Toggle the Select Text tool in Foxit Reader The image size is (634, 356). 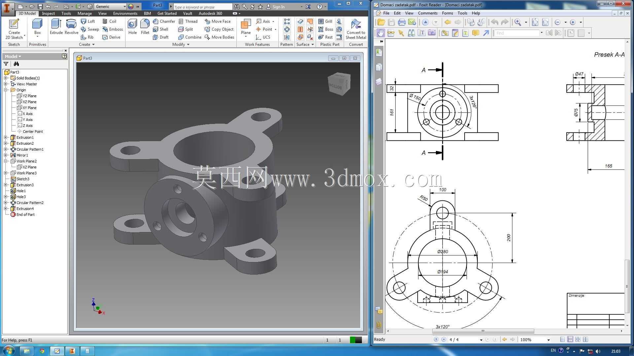[421, 33]
